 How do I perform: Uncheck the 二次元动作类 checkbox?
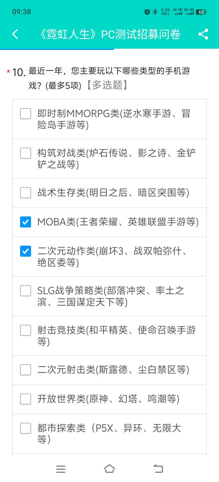tap(26, 251)
